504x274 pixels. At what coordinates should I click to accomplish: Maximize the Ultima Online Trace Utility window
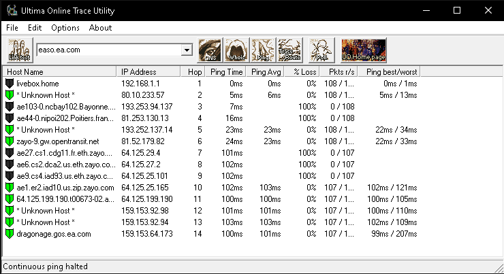pyautogui.click(x=457, y=10)
